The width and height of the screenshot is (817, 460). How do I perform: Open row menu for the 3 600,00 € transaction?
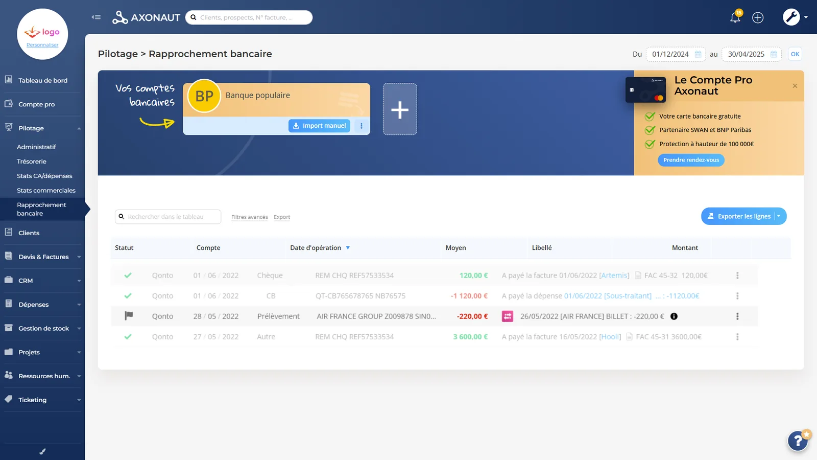point(737,337)
